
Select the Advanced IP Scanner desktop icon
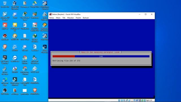pos(5,16)
